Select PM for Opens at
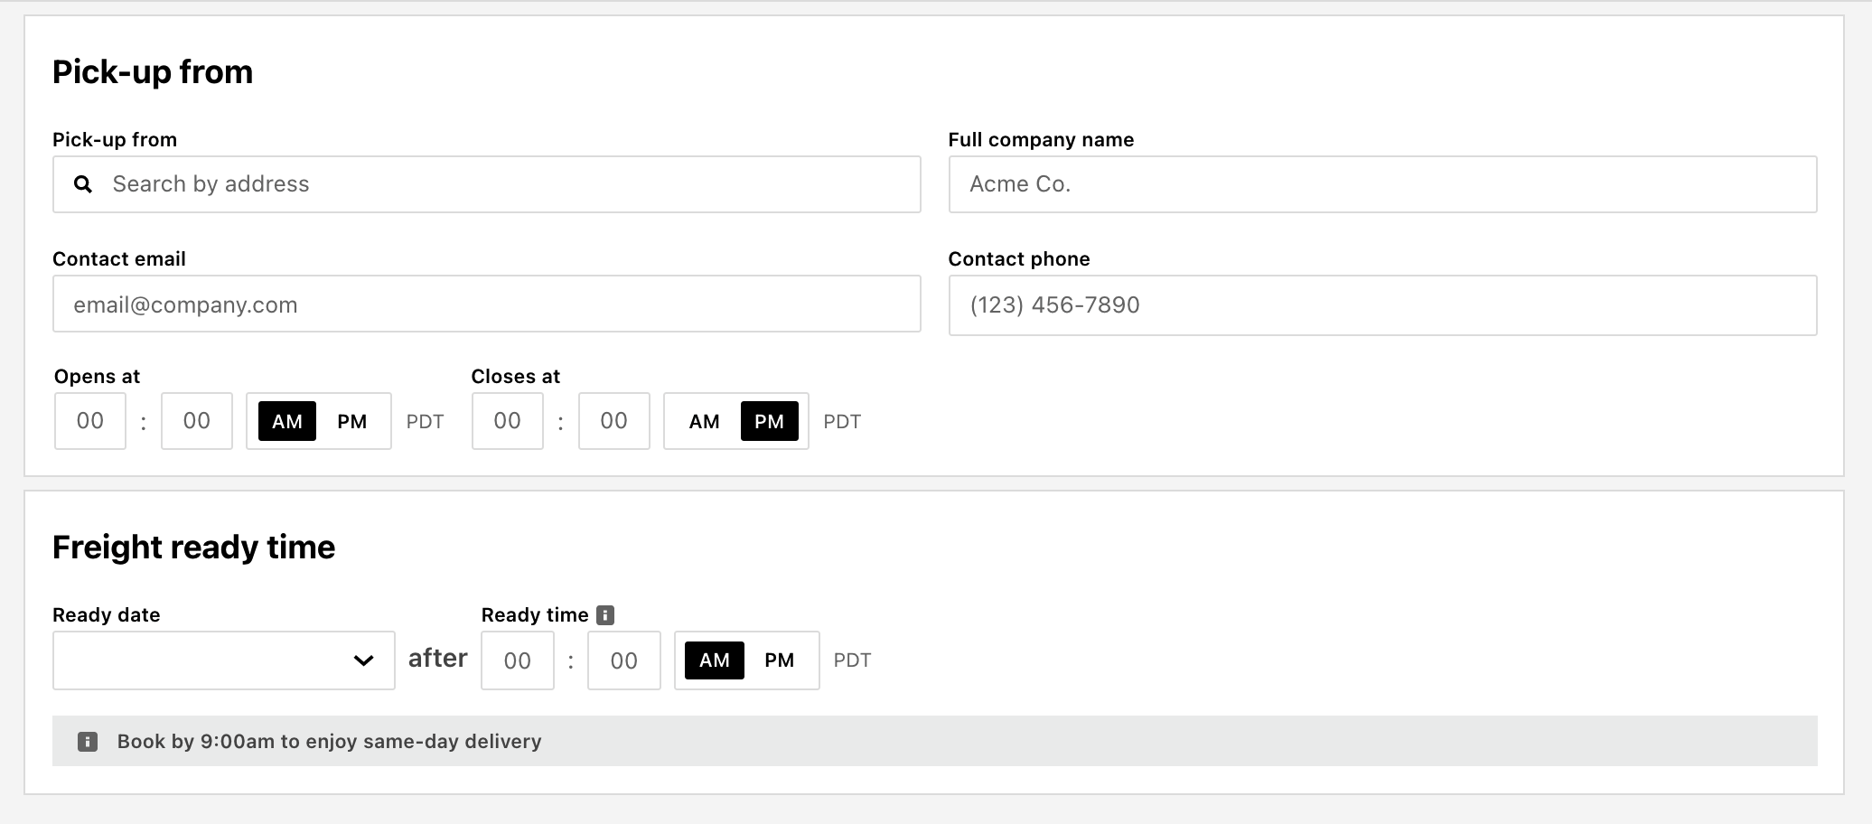 click(x=352, y=421)
